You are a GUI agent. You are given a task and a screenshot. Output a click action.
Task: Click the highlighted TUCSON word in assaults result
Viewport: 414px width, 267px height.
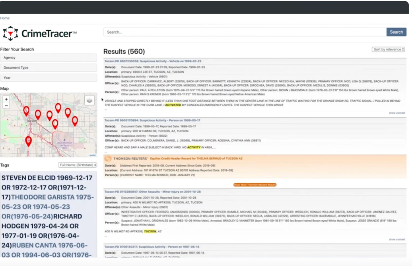(x=150, y=231)
